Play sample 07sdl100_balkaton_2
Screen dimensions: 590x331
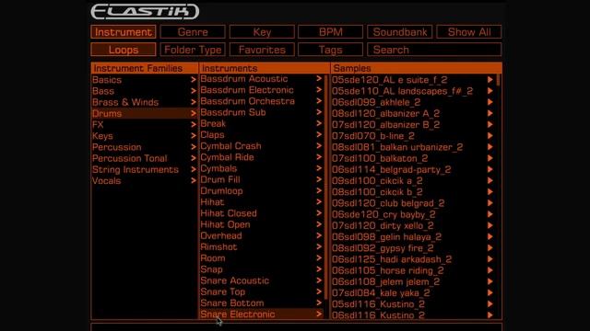tap(490, 158)
